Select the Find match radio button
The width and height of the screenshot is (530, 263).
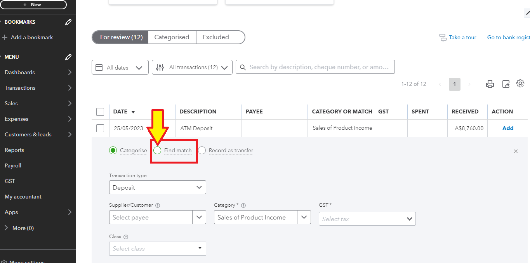[x=157, y=150]
